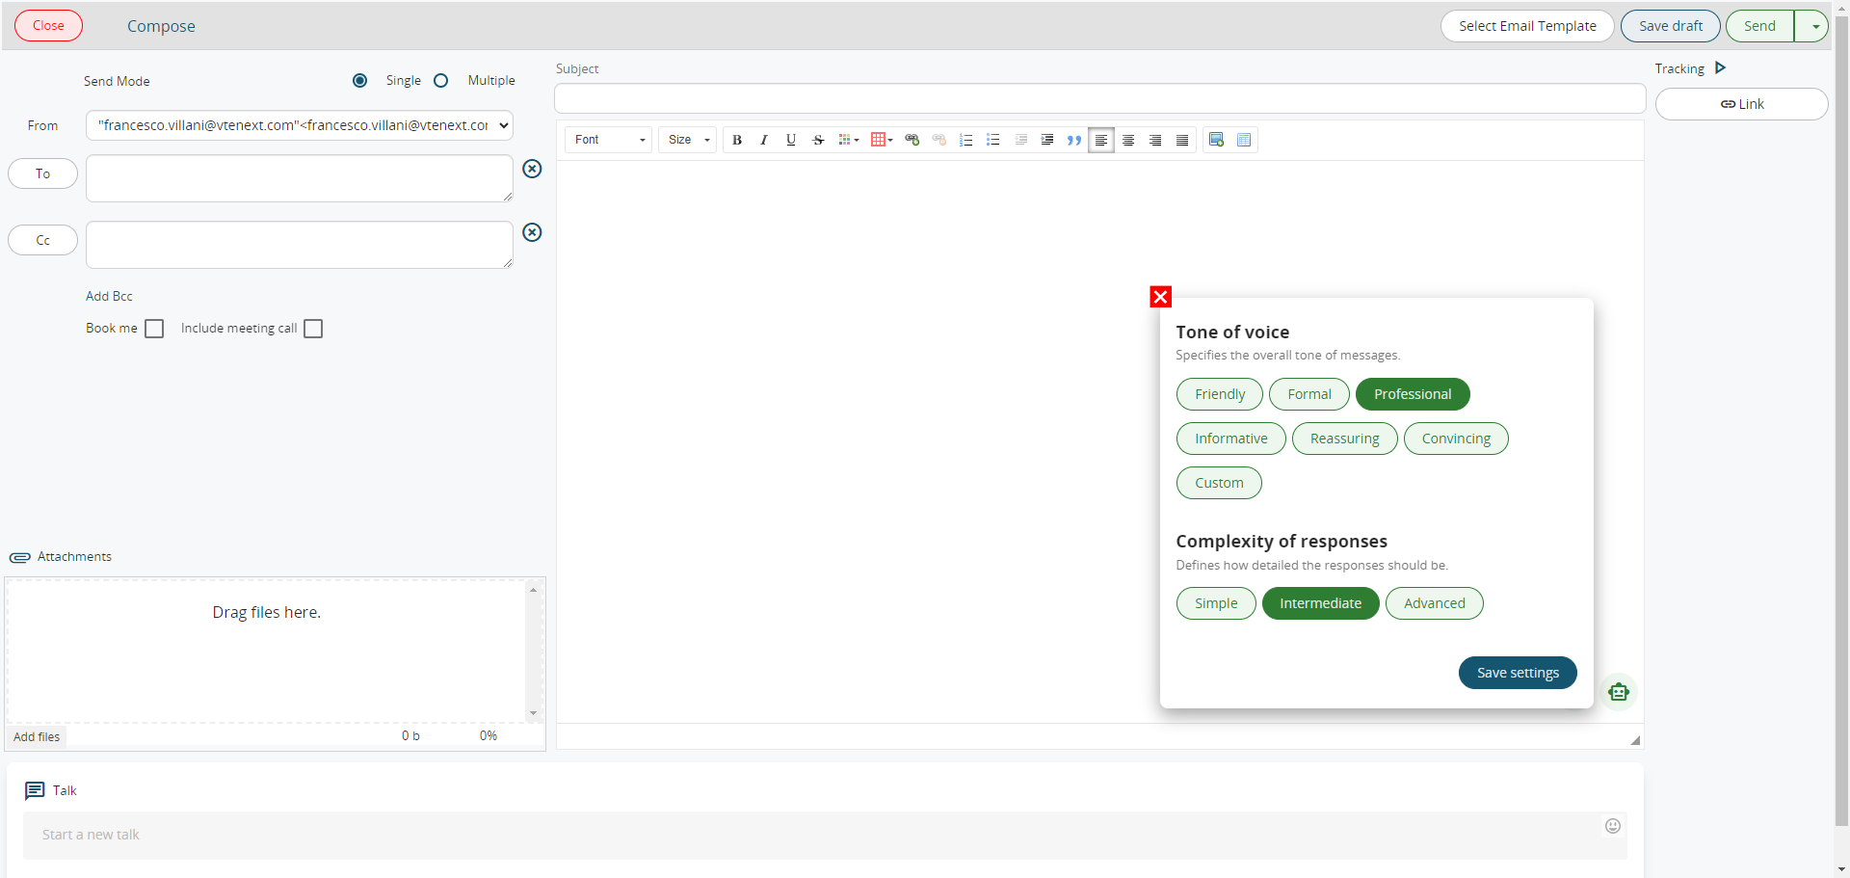Open Select Email Template

pos(1527,26)
